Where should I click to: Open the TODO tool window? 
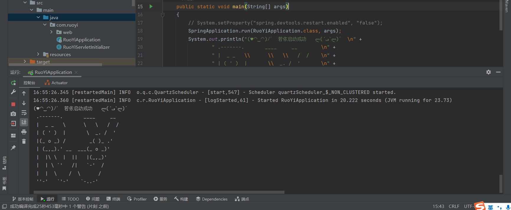[x=70, y=199]
